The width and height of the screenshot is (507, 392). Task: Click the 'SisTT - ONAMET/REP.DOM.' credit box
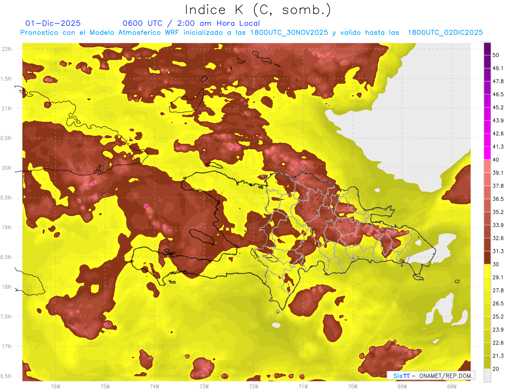pyautogui.click(x=431, y=376)
